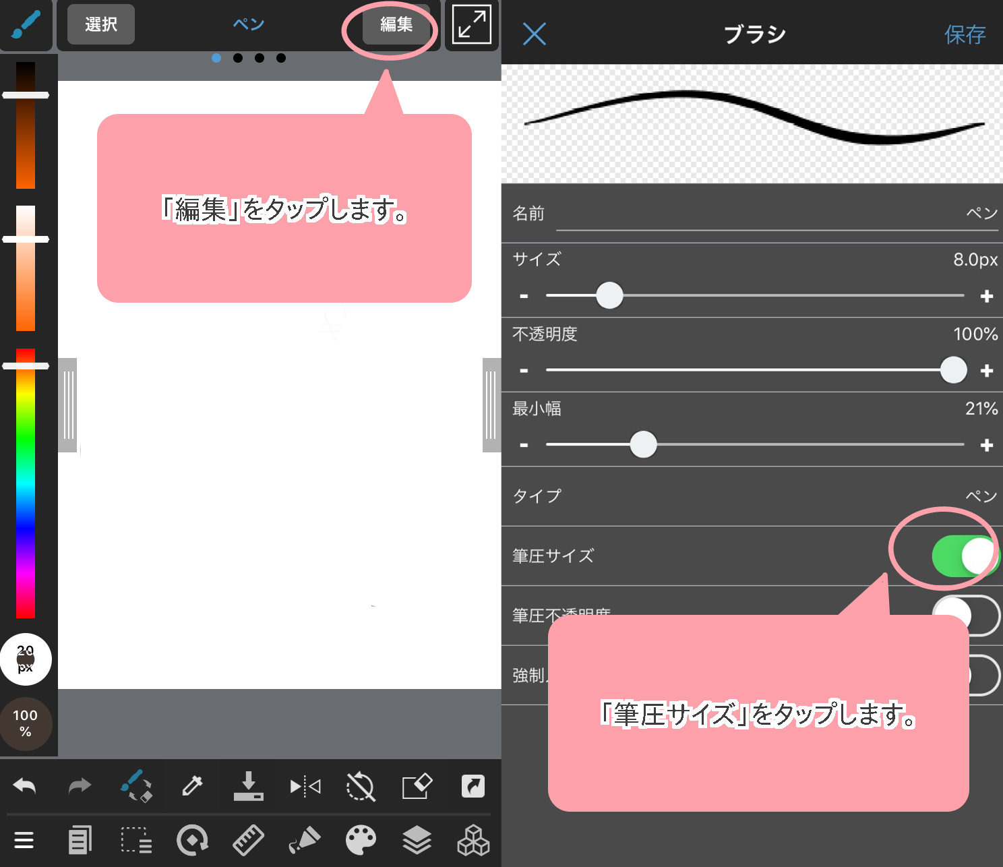Tap the fullscreen expand icon
1003x867 pixels.
(471, 25)
